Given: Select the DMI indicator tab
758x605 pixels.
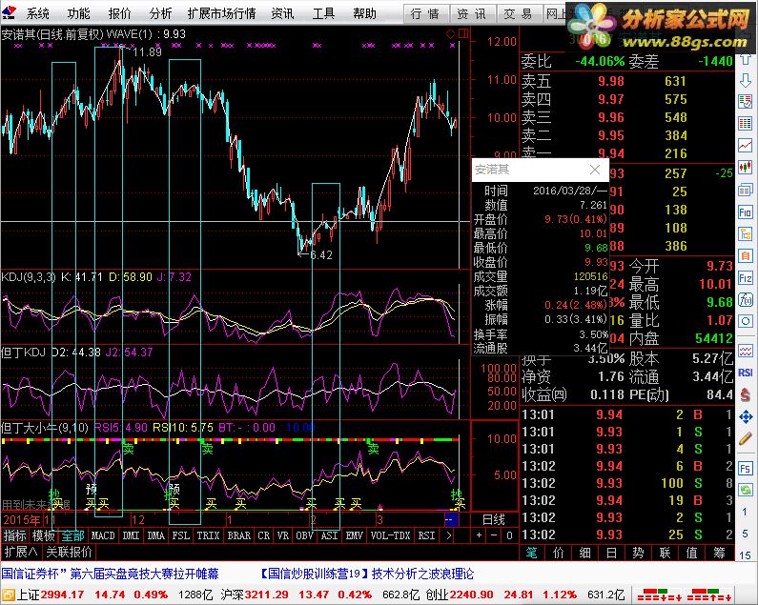Looking at the screenshot, I should (131, 535).
